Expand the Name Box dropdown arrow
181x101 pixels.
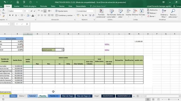tap(9, 24)
